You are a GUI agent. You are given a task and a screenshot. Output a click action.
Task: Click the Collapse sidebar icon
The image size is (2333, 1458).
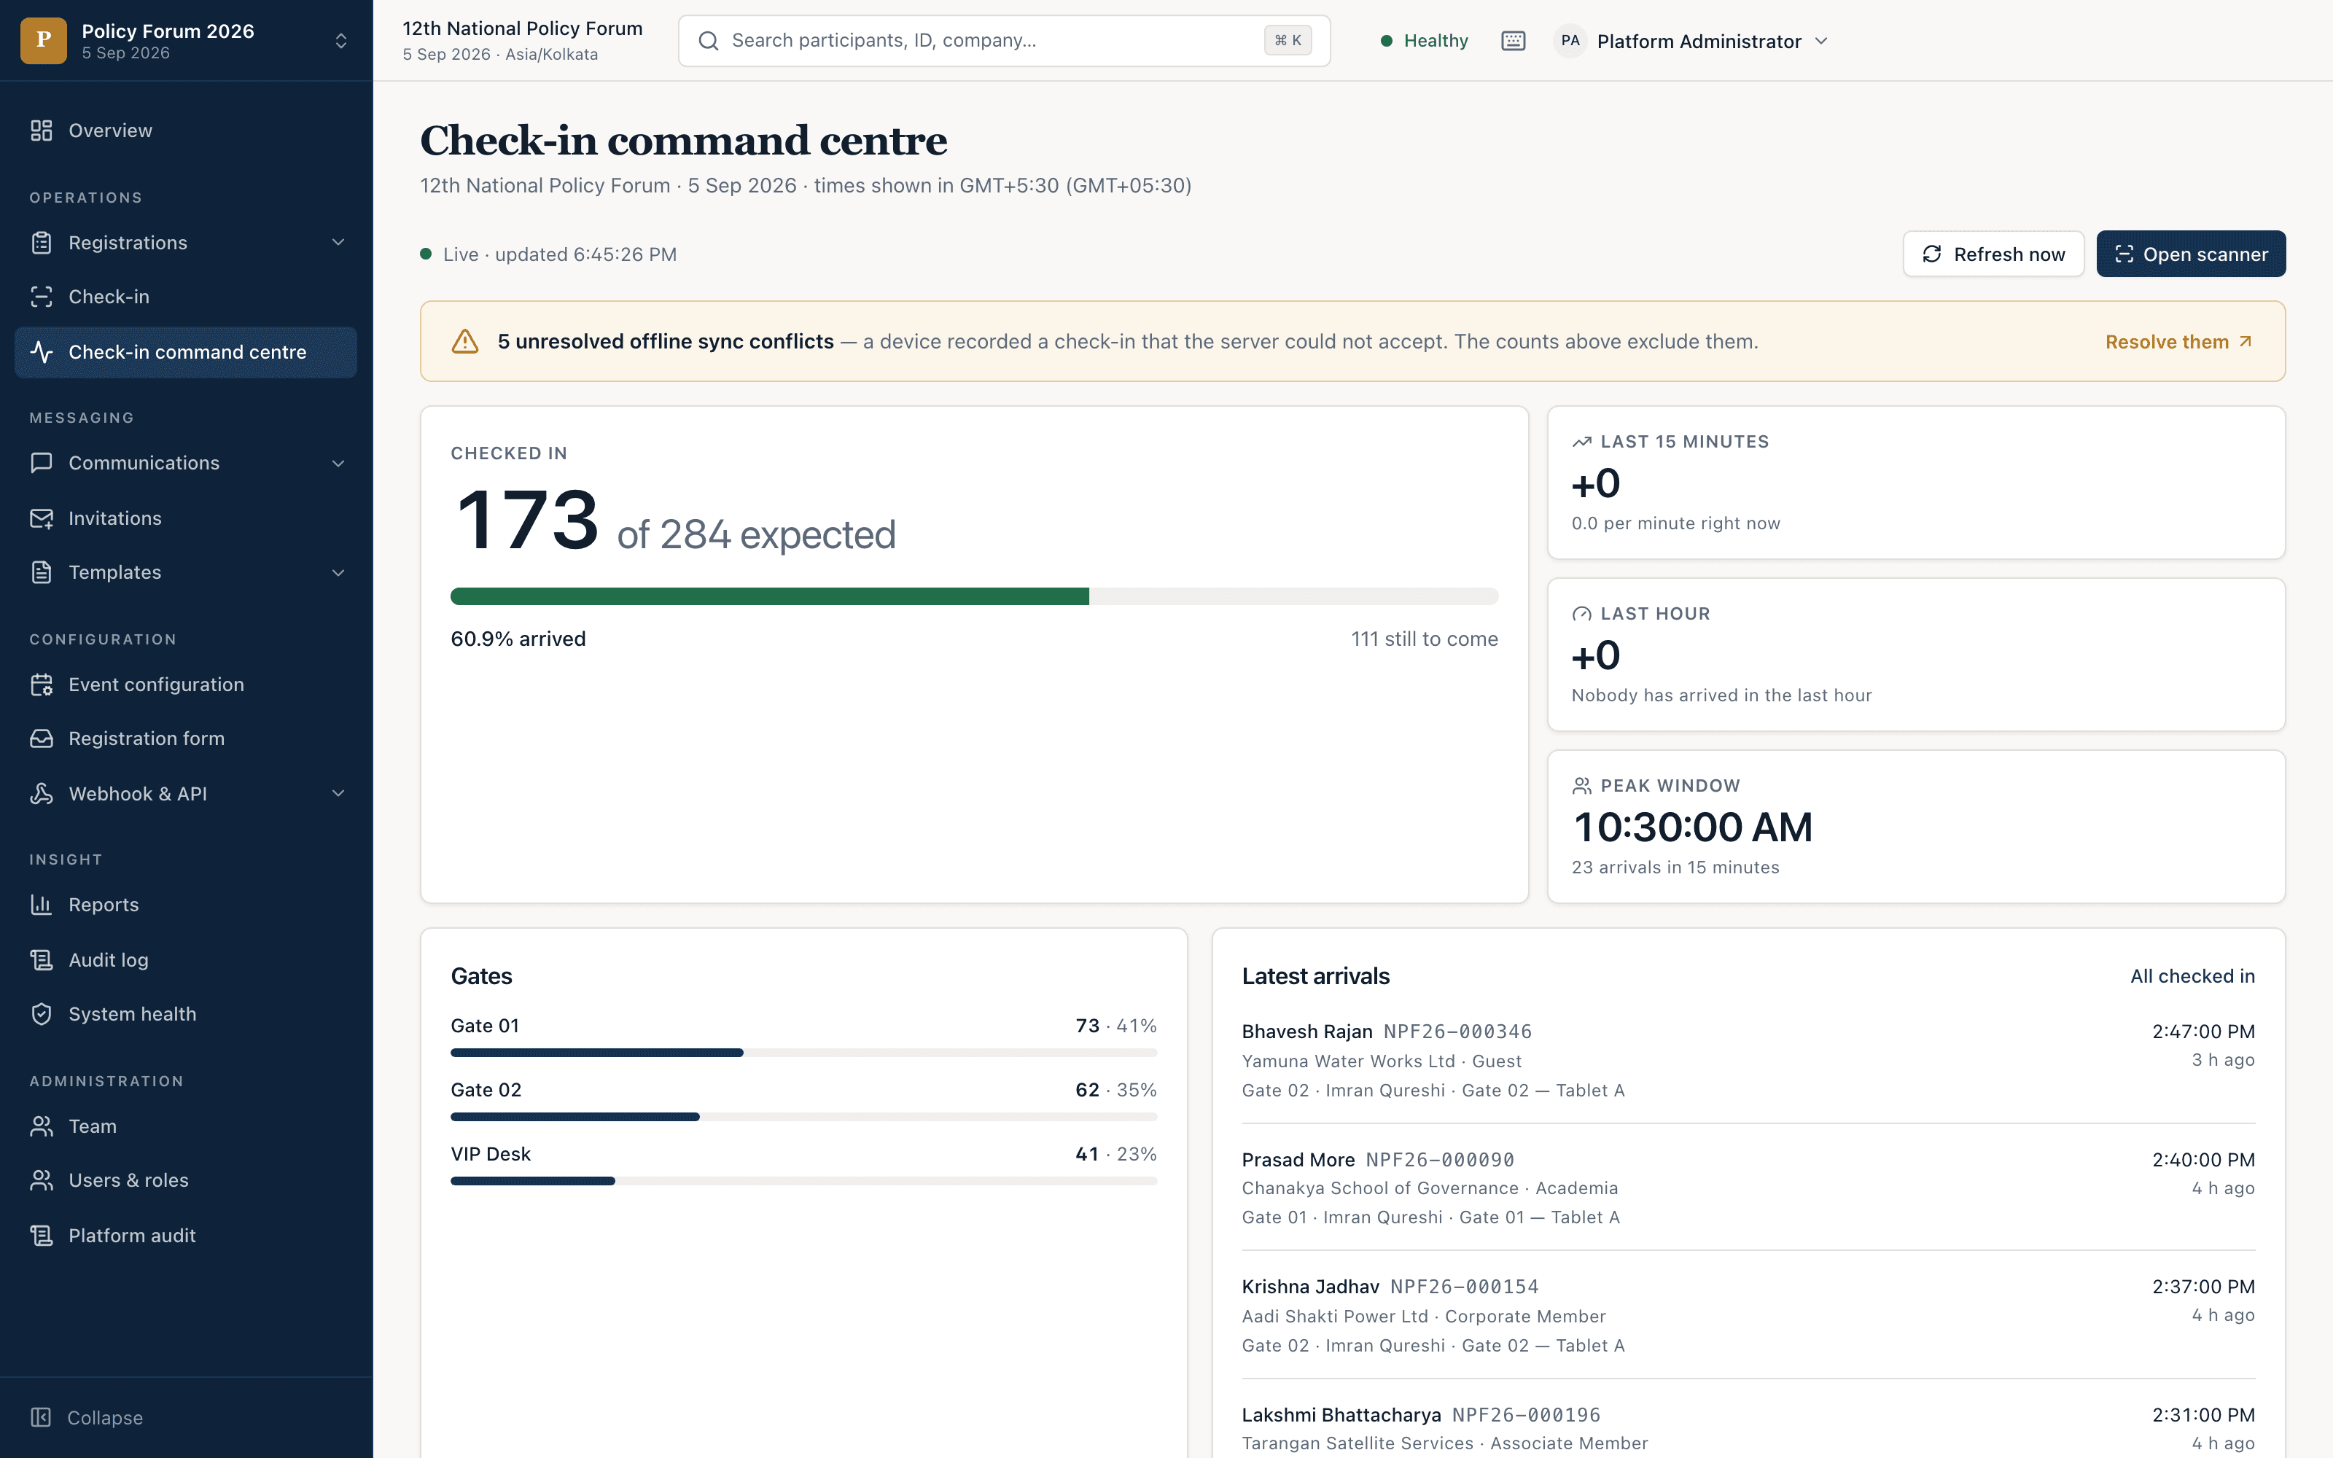pos(41,1417)
